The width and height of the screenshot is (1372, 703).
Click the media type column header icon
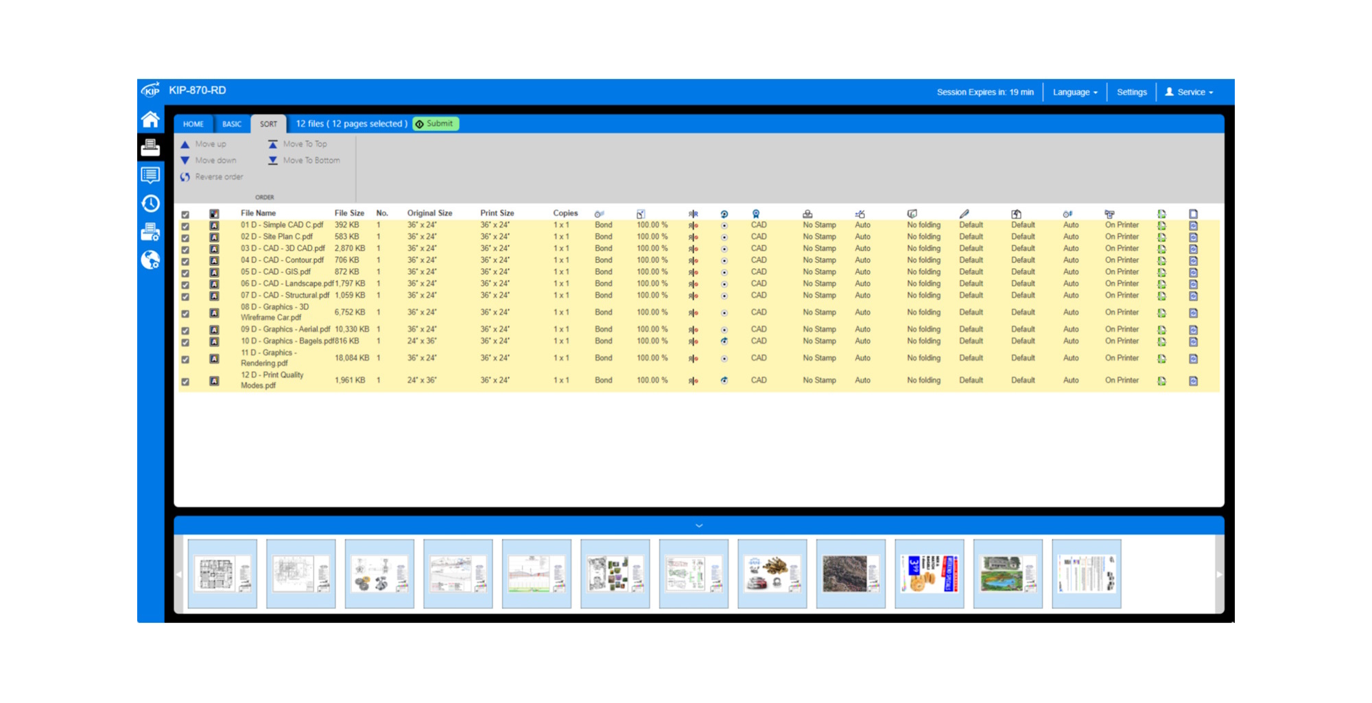click(600, 214)
